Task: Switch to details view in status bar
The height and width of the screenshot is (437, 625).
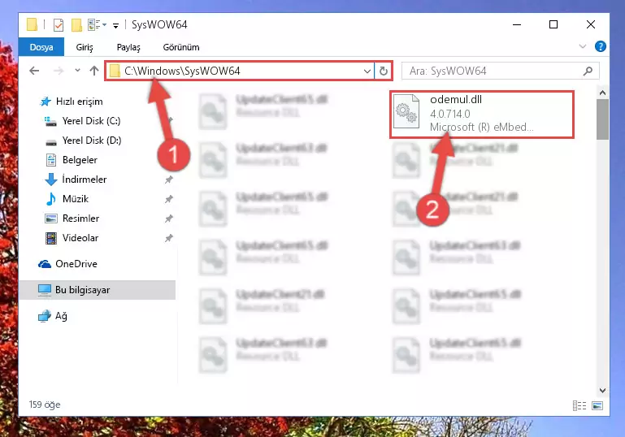Action: pos(579,405)
